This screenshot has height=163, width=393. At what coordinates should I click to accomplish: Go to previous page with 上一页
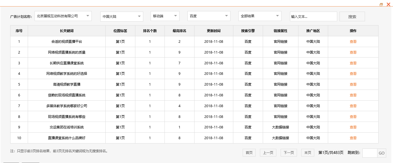[x=268, y=153]
